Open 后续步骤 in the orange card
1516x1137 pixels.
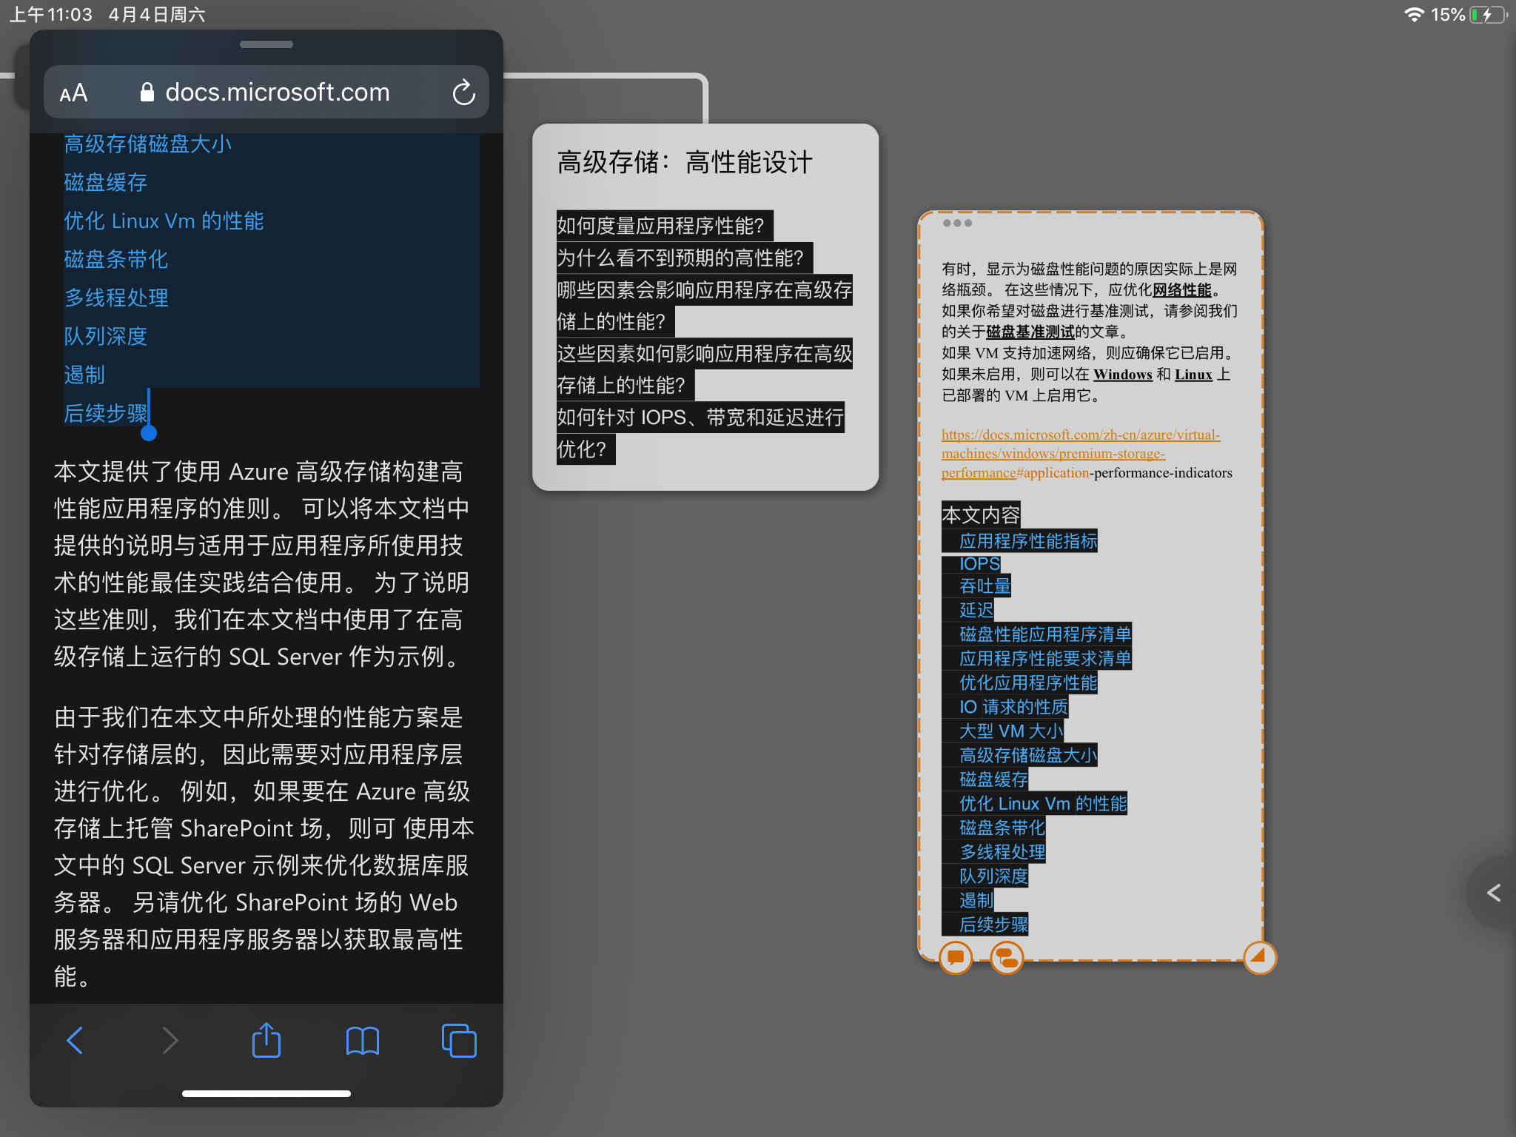point(993,925)
